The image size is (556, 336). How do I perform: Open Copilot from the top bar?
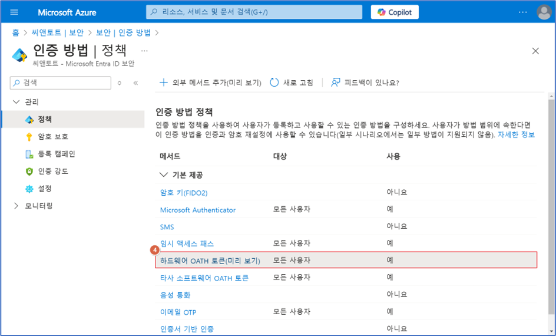[395, 12]
